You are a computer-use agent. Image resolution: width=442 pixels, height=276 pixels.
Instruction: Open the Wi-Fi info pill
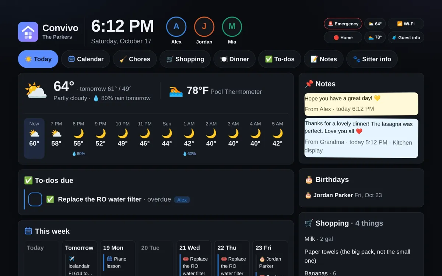406,24
